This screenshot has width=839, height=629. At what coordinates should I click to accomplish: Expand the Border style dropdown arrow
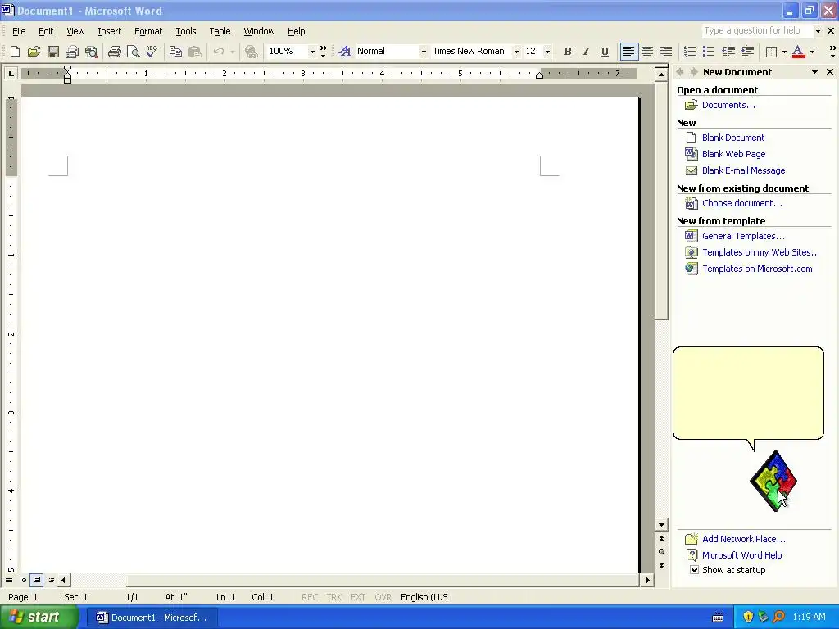pos(784,52)
